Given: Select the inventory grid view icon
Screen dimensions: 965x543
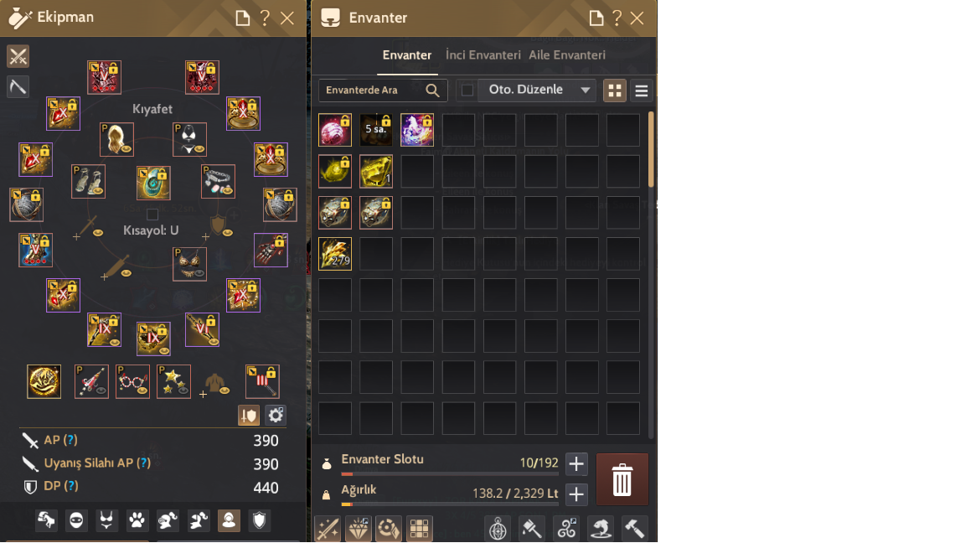Looking at the screenshot, I should [x=614, y=90].
